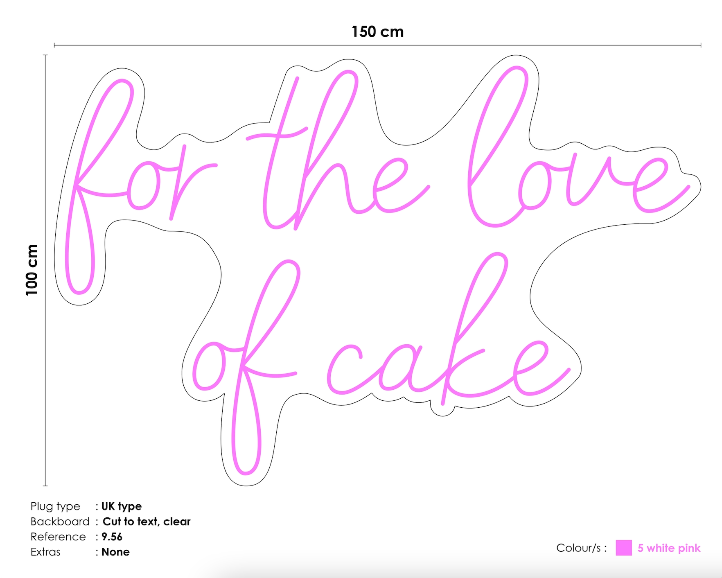The height and width of the screenshot is (578, 722).
Task: Click the 'Colour/s :' label
Action: (581, 548)
